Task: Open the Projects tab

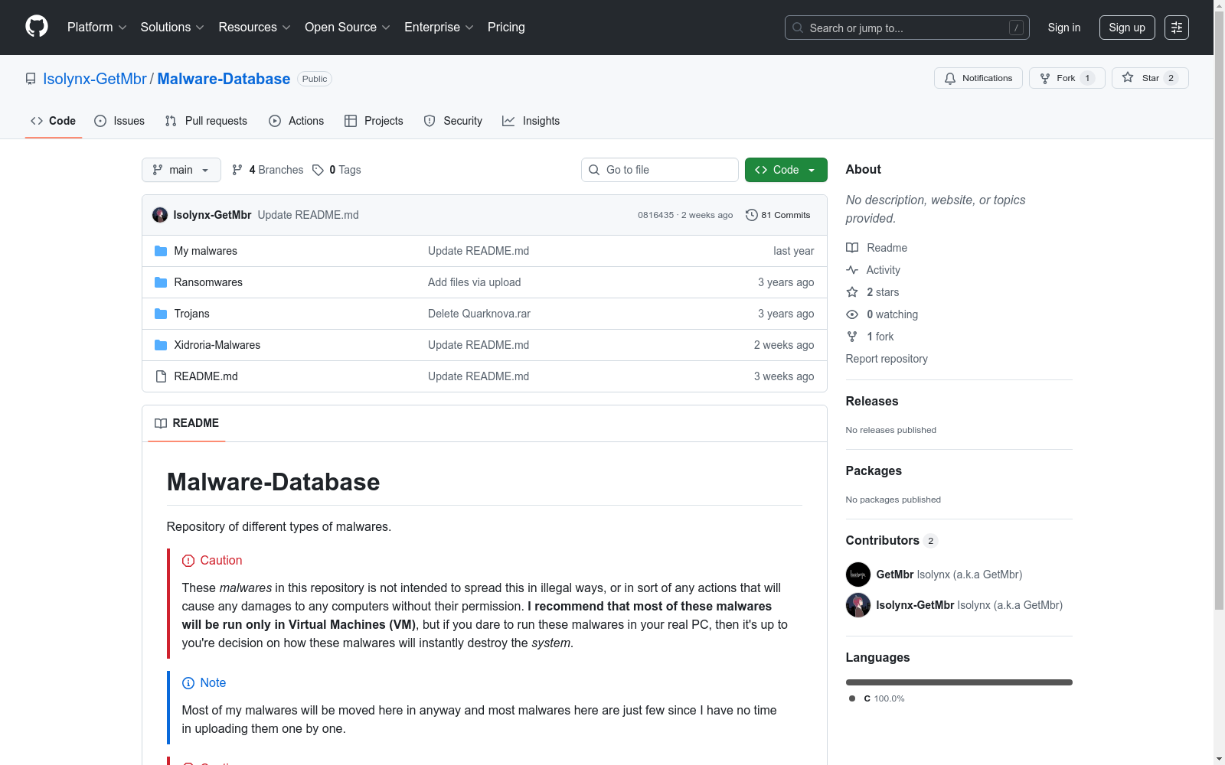Action: [x=374, y=121]
